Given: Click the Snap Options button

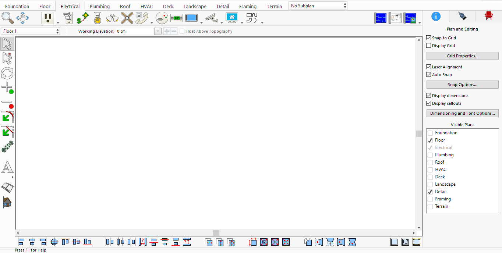Looking at the screenshot, I should (462, 85).
